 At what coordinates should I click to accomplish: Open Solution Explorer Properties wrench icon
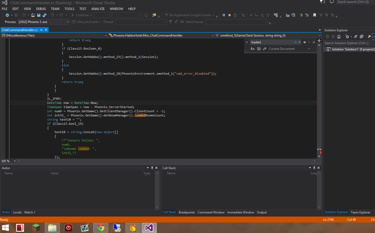coord(369,37)
